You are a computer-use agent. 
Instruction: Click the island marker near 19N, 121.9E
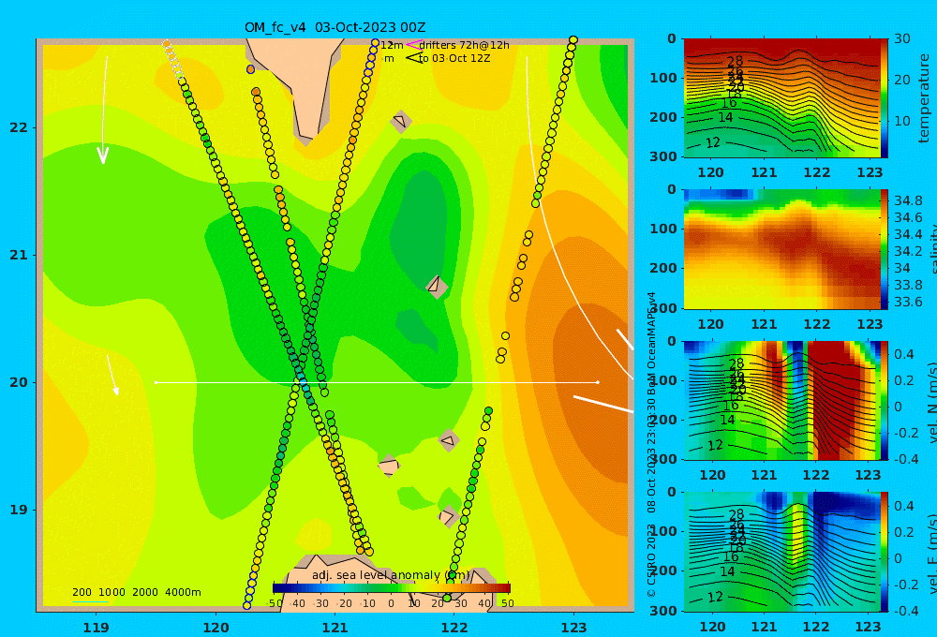coord(448,516)
